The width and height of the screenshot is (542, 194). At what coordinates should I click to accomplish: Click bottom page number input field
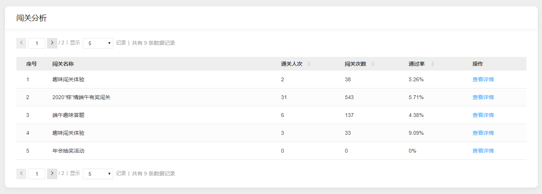(36, 174)
